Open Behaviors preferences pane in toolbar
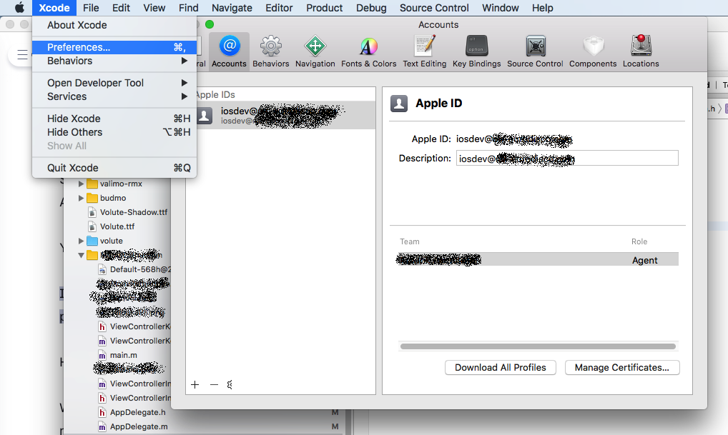The height and width of the screenshot is (435, 728). (271, 51)
